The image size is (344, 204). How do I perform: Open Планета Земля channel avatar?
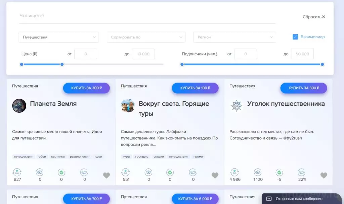click(19, 106)
